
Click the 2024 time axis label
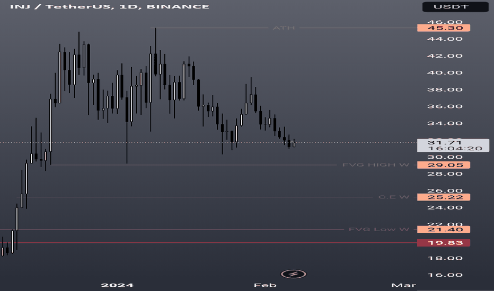117,285
